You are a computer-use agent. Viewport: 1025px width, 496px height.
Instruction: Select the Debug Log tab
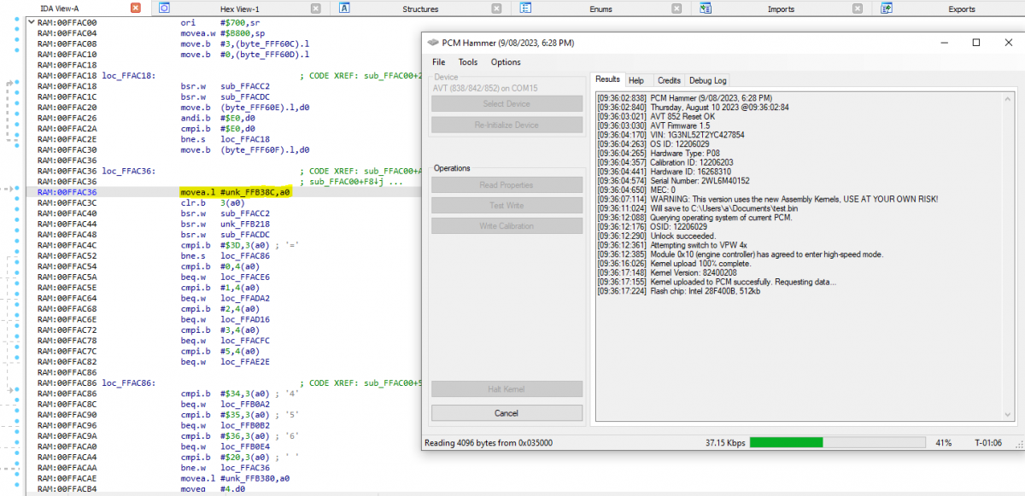tap(708, 80)
